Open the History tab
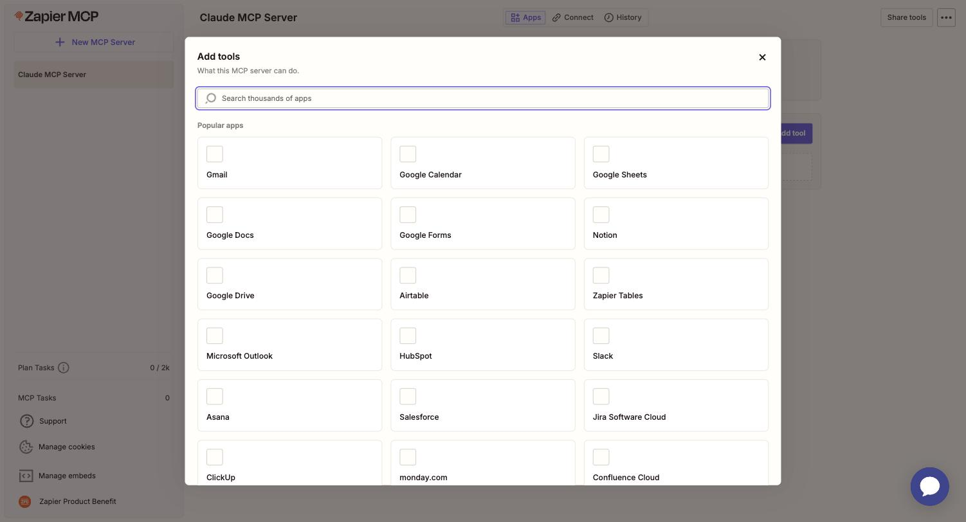This screenshot has width=966, height=522. point(623,17)
